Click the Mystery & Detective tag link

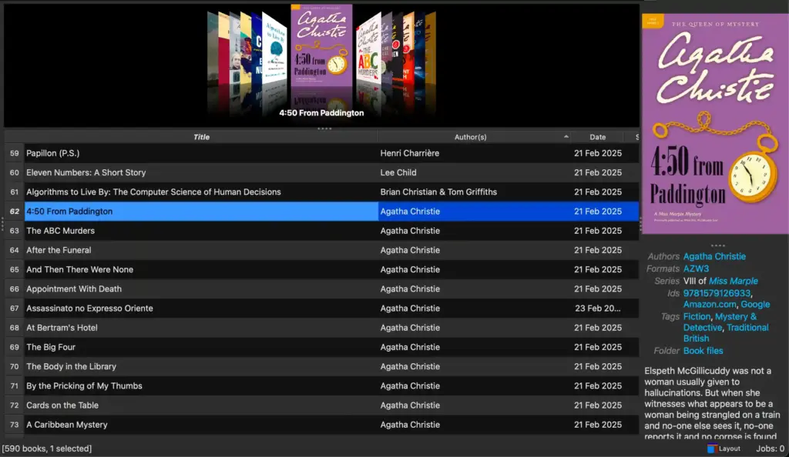[720, 322]
